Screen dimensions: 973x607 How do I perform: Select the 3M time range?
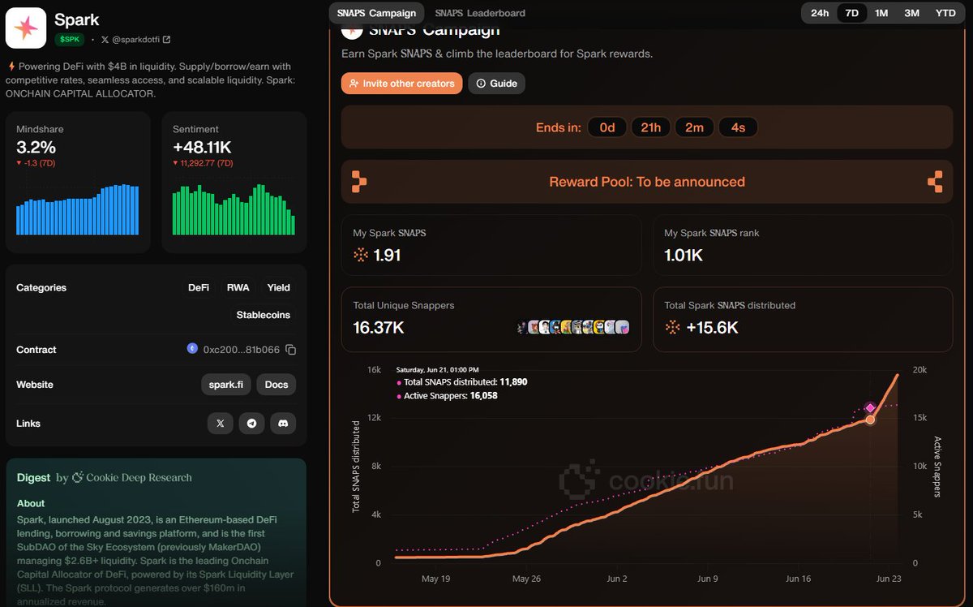[x=912, y=13]
